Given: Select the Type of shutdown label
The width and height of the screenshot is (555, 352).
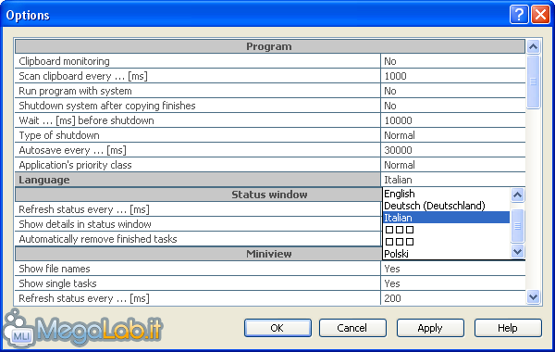Looking at the screenshot, I should coord(198,135).
